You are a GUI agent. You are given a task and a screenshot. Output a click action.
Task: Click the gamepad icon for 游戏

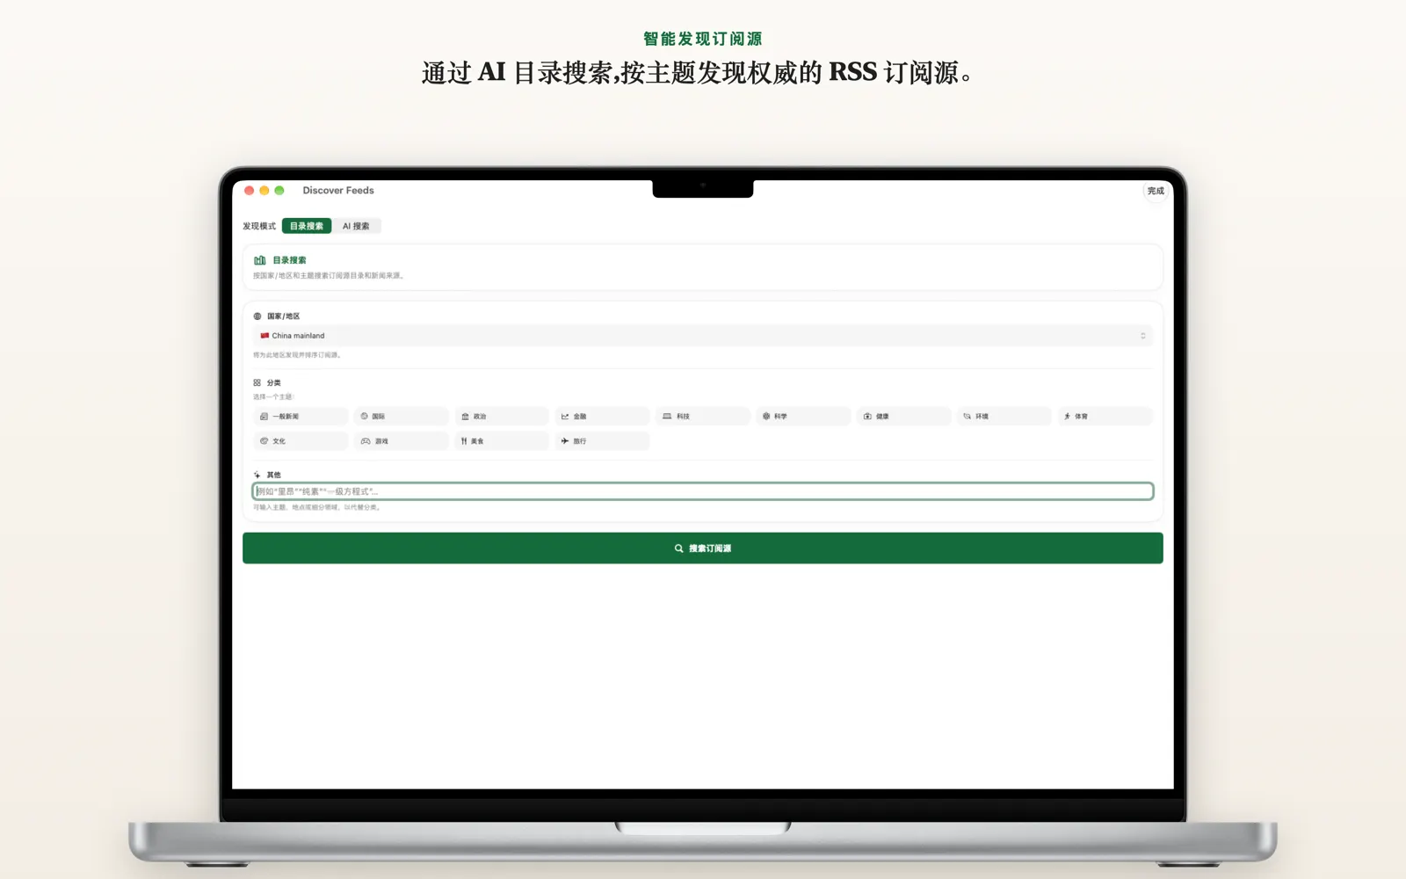366,441
